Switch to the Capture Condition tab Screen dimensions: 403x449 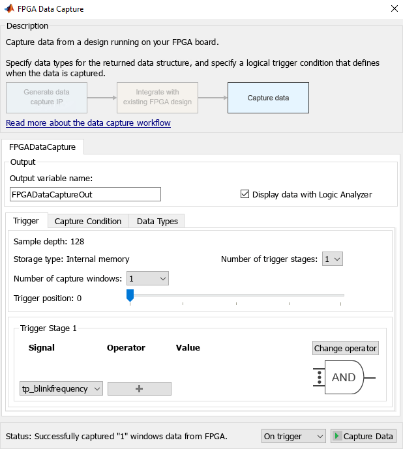pos(88,221)
